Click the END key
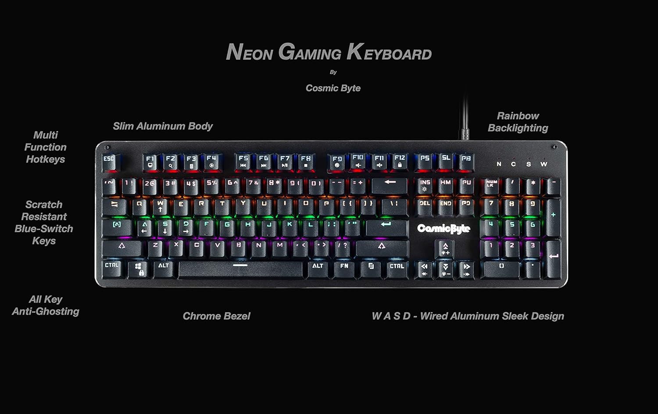 point(446,207)
